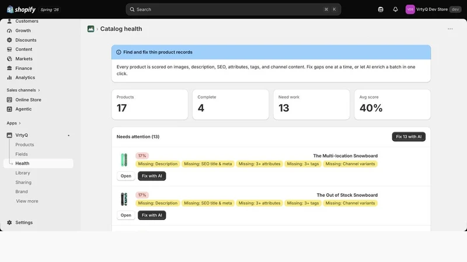The width and height of the screenshot is (467, 262).
Task: Open Analytics from the sidebar
Action: click(25, 77)
